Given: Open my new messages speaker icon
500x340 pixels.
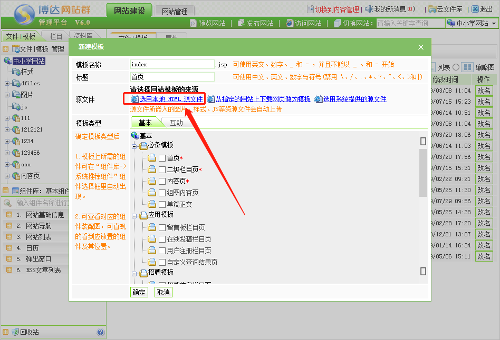Looking at the screenshot, I should 369,9.
